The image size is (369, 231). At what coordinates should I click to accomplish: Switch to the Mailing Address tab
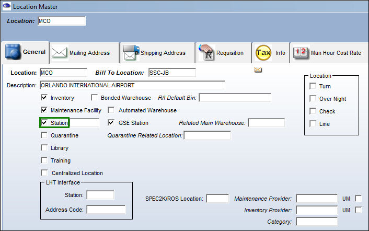(x=84, y=53)
